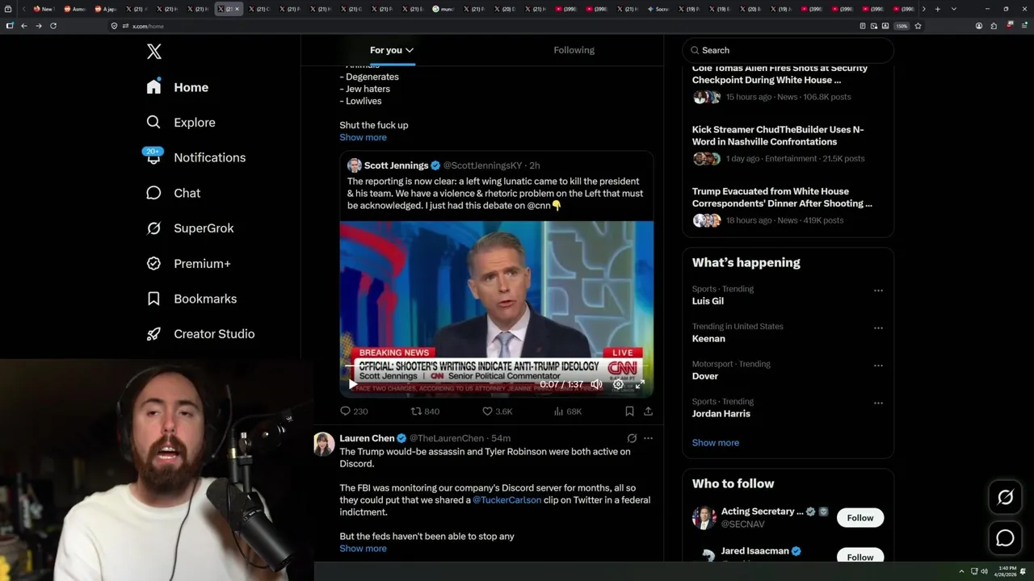The height and width of the screenshot is (581, 1034).
Task: View analytics 68K on Jennings post
Action: (568, 412)
